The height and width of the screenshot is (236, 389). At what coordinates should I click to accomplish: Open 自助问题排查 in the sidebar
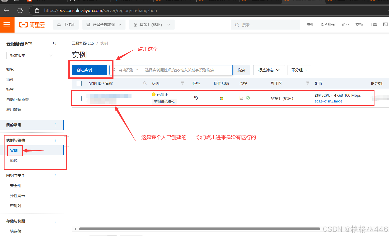coord(18,100)
